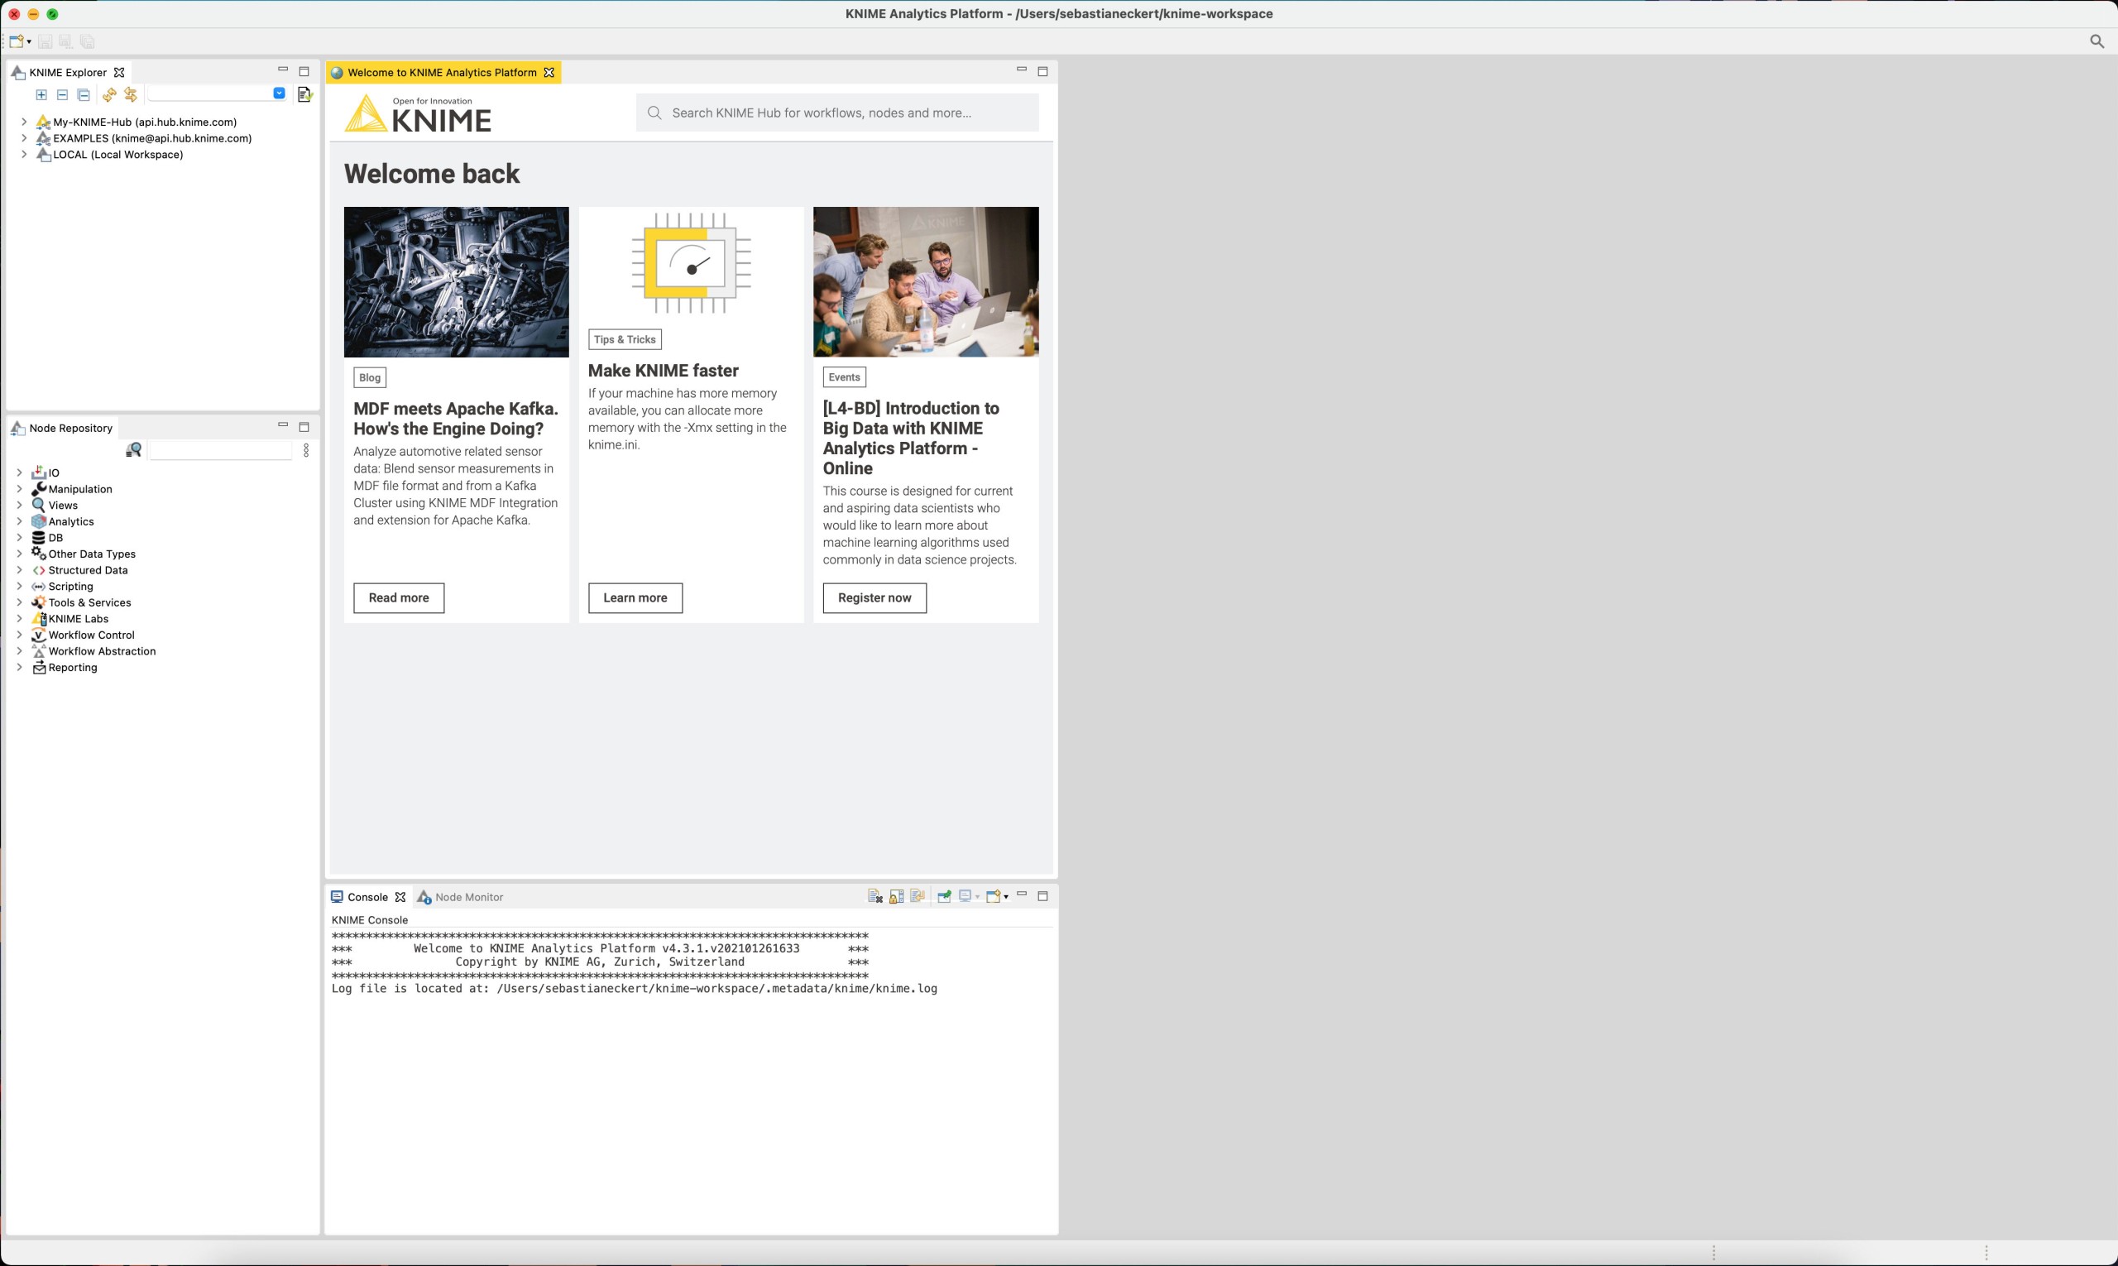The width and height of the screenshot is (2118, 1266).
Task: Click Read more on Kafka blog card
Action: (398, 598)
